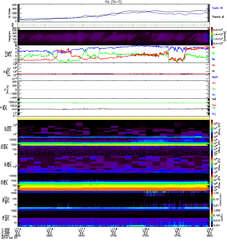Select the Themis AE legend label
The height and width of the screenshot is (242, 227).
[x=218, y=17]
